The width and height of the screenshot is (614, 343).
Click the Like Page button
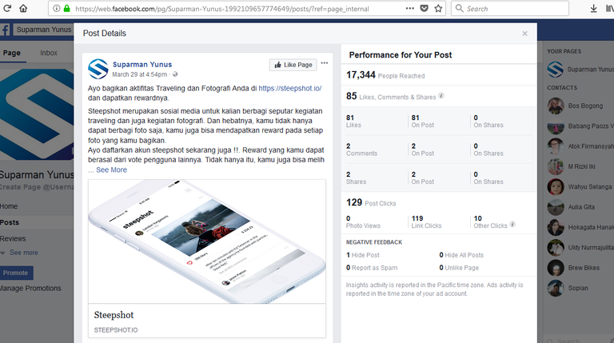293,65
